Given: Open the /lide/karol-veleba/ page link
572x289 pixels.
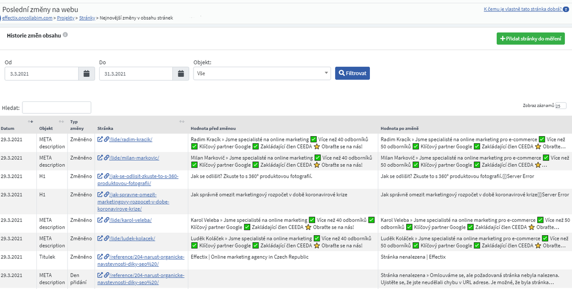Looking at the screenshot, I should (131, 220).
